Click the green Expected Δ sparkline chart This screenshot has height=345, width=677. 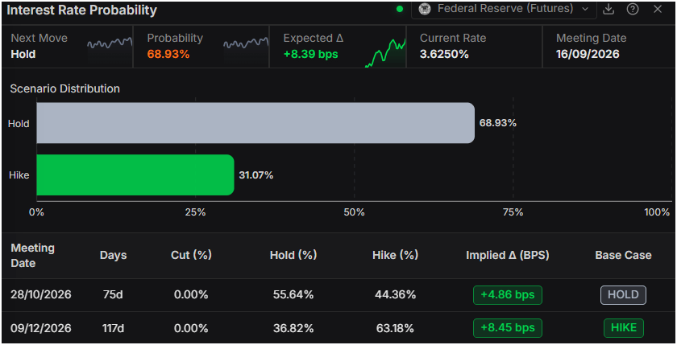coord(385,52)
